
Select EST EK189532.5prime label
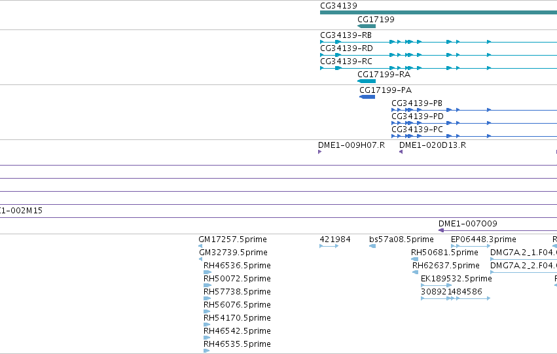tap(456, 279)
